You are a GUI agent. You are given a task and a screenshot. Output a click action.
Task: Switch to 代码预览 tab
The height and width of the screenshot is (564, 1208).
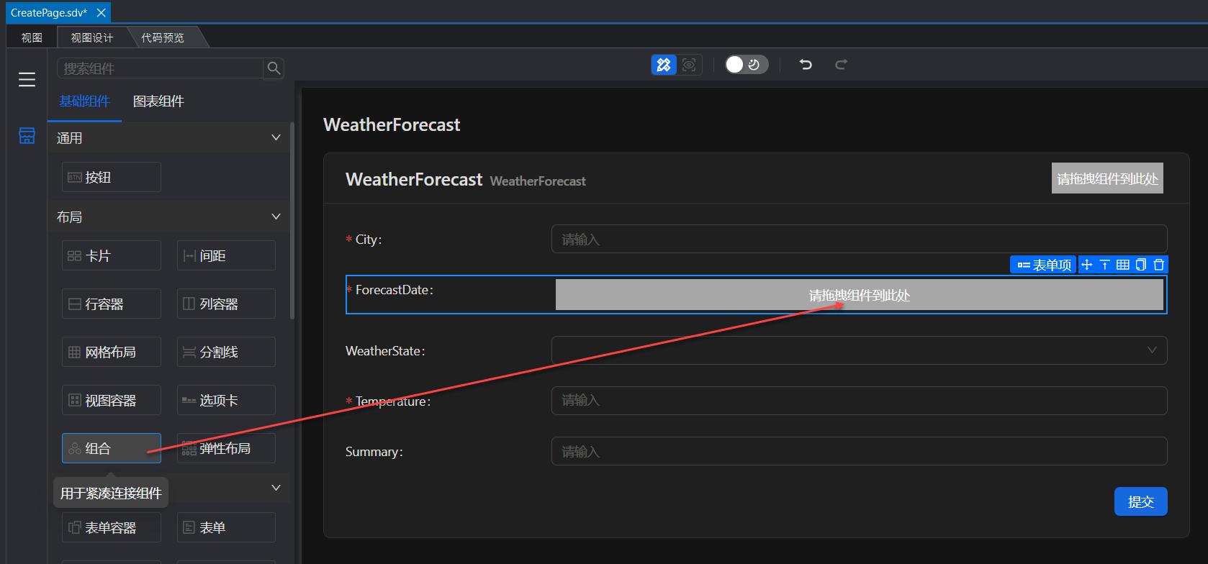163,37
